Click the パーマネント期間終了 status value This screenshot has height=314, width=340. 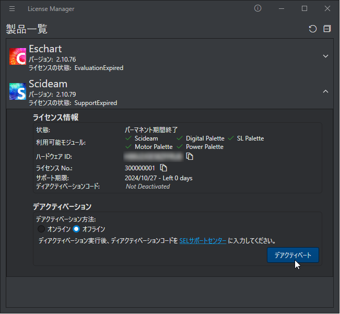pos(151,130)
